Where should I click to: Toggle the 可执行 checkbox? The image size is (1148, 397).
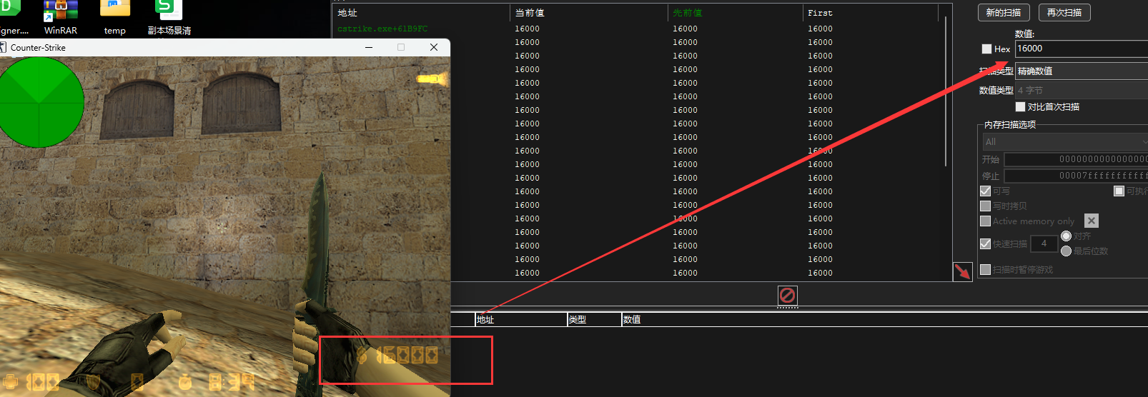tap(1119, 191)
